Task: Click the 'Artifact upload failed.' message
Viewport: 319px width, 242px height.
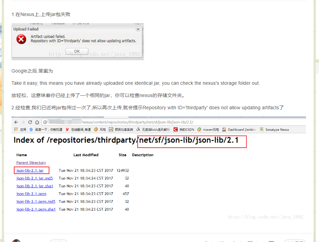Action: point(48,36)
